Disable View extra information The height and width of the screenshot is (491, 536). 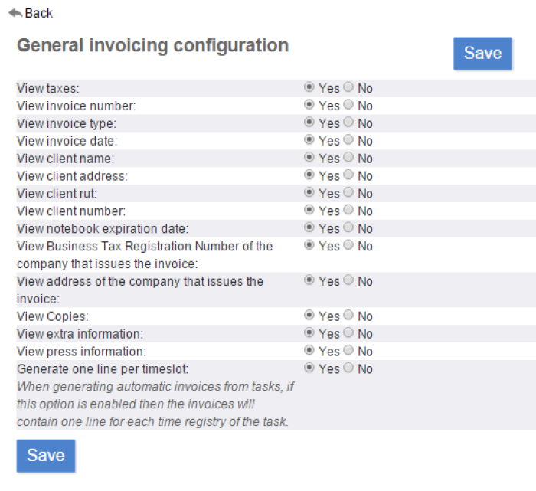(x=349, y=333)
